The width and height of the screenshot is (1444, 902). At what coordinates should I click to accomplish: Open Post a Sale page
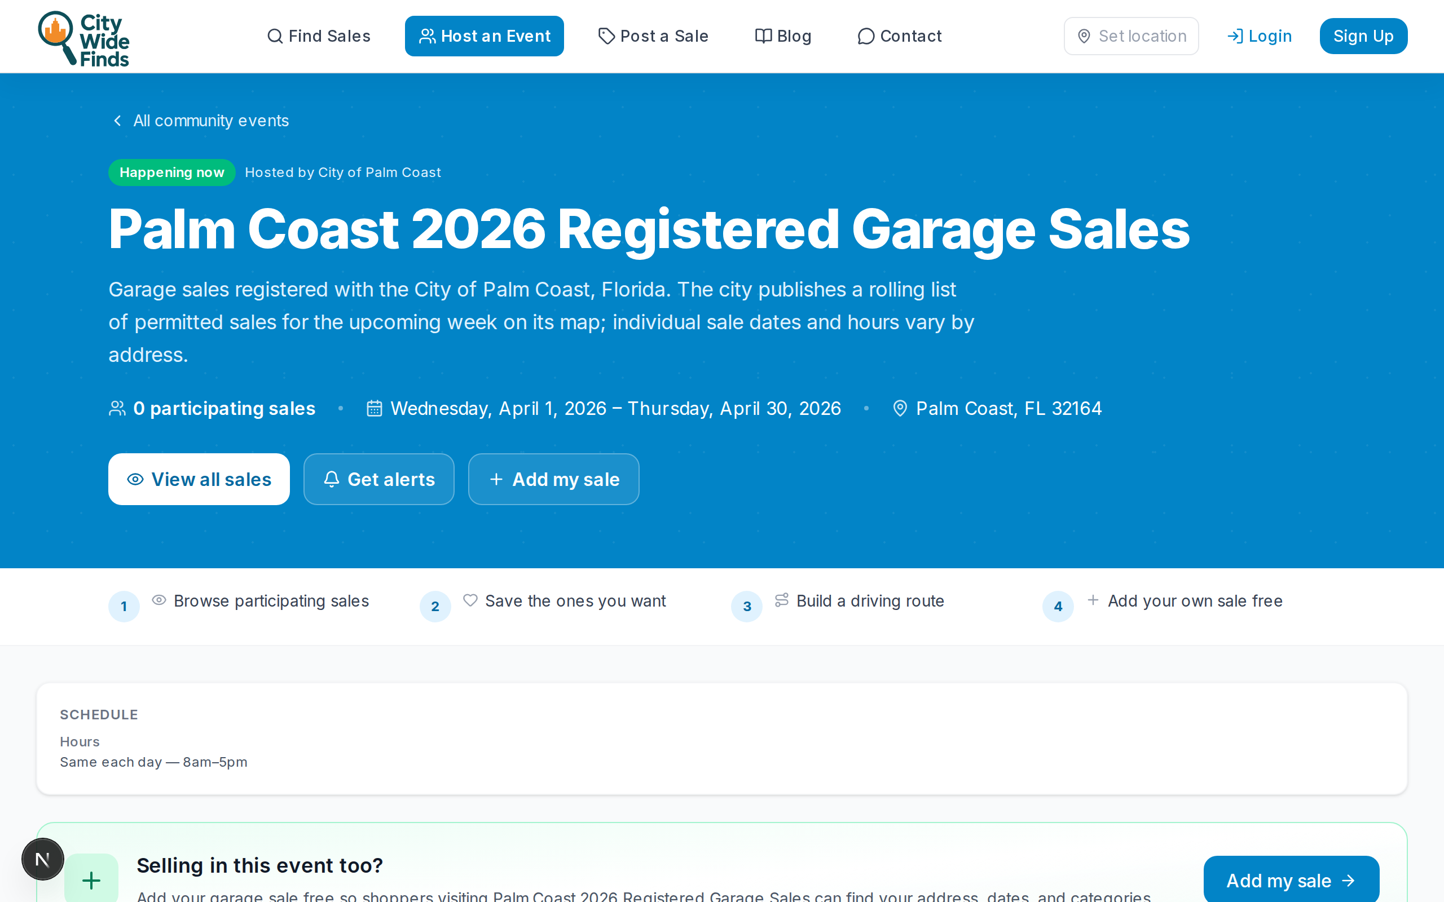click(x=653, y=36)
